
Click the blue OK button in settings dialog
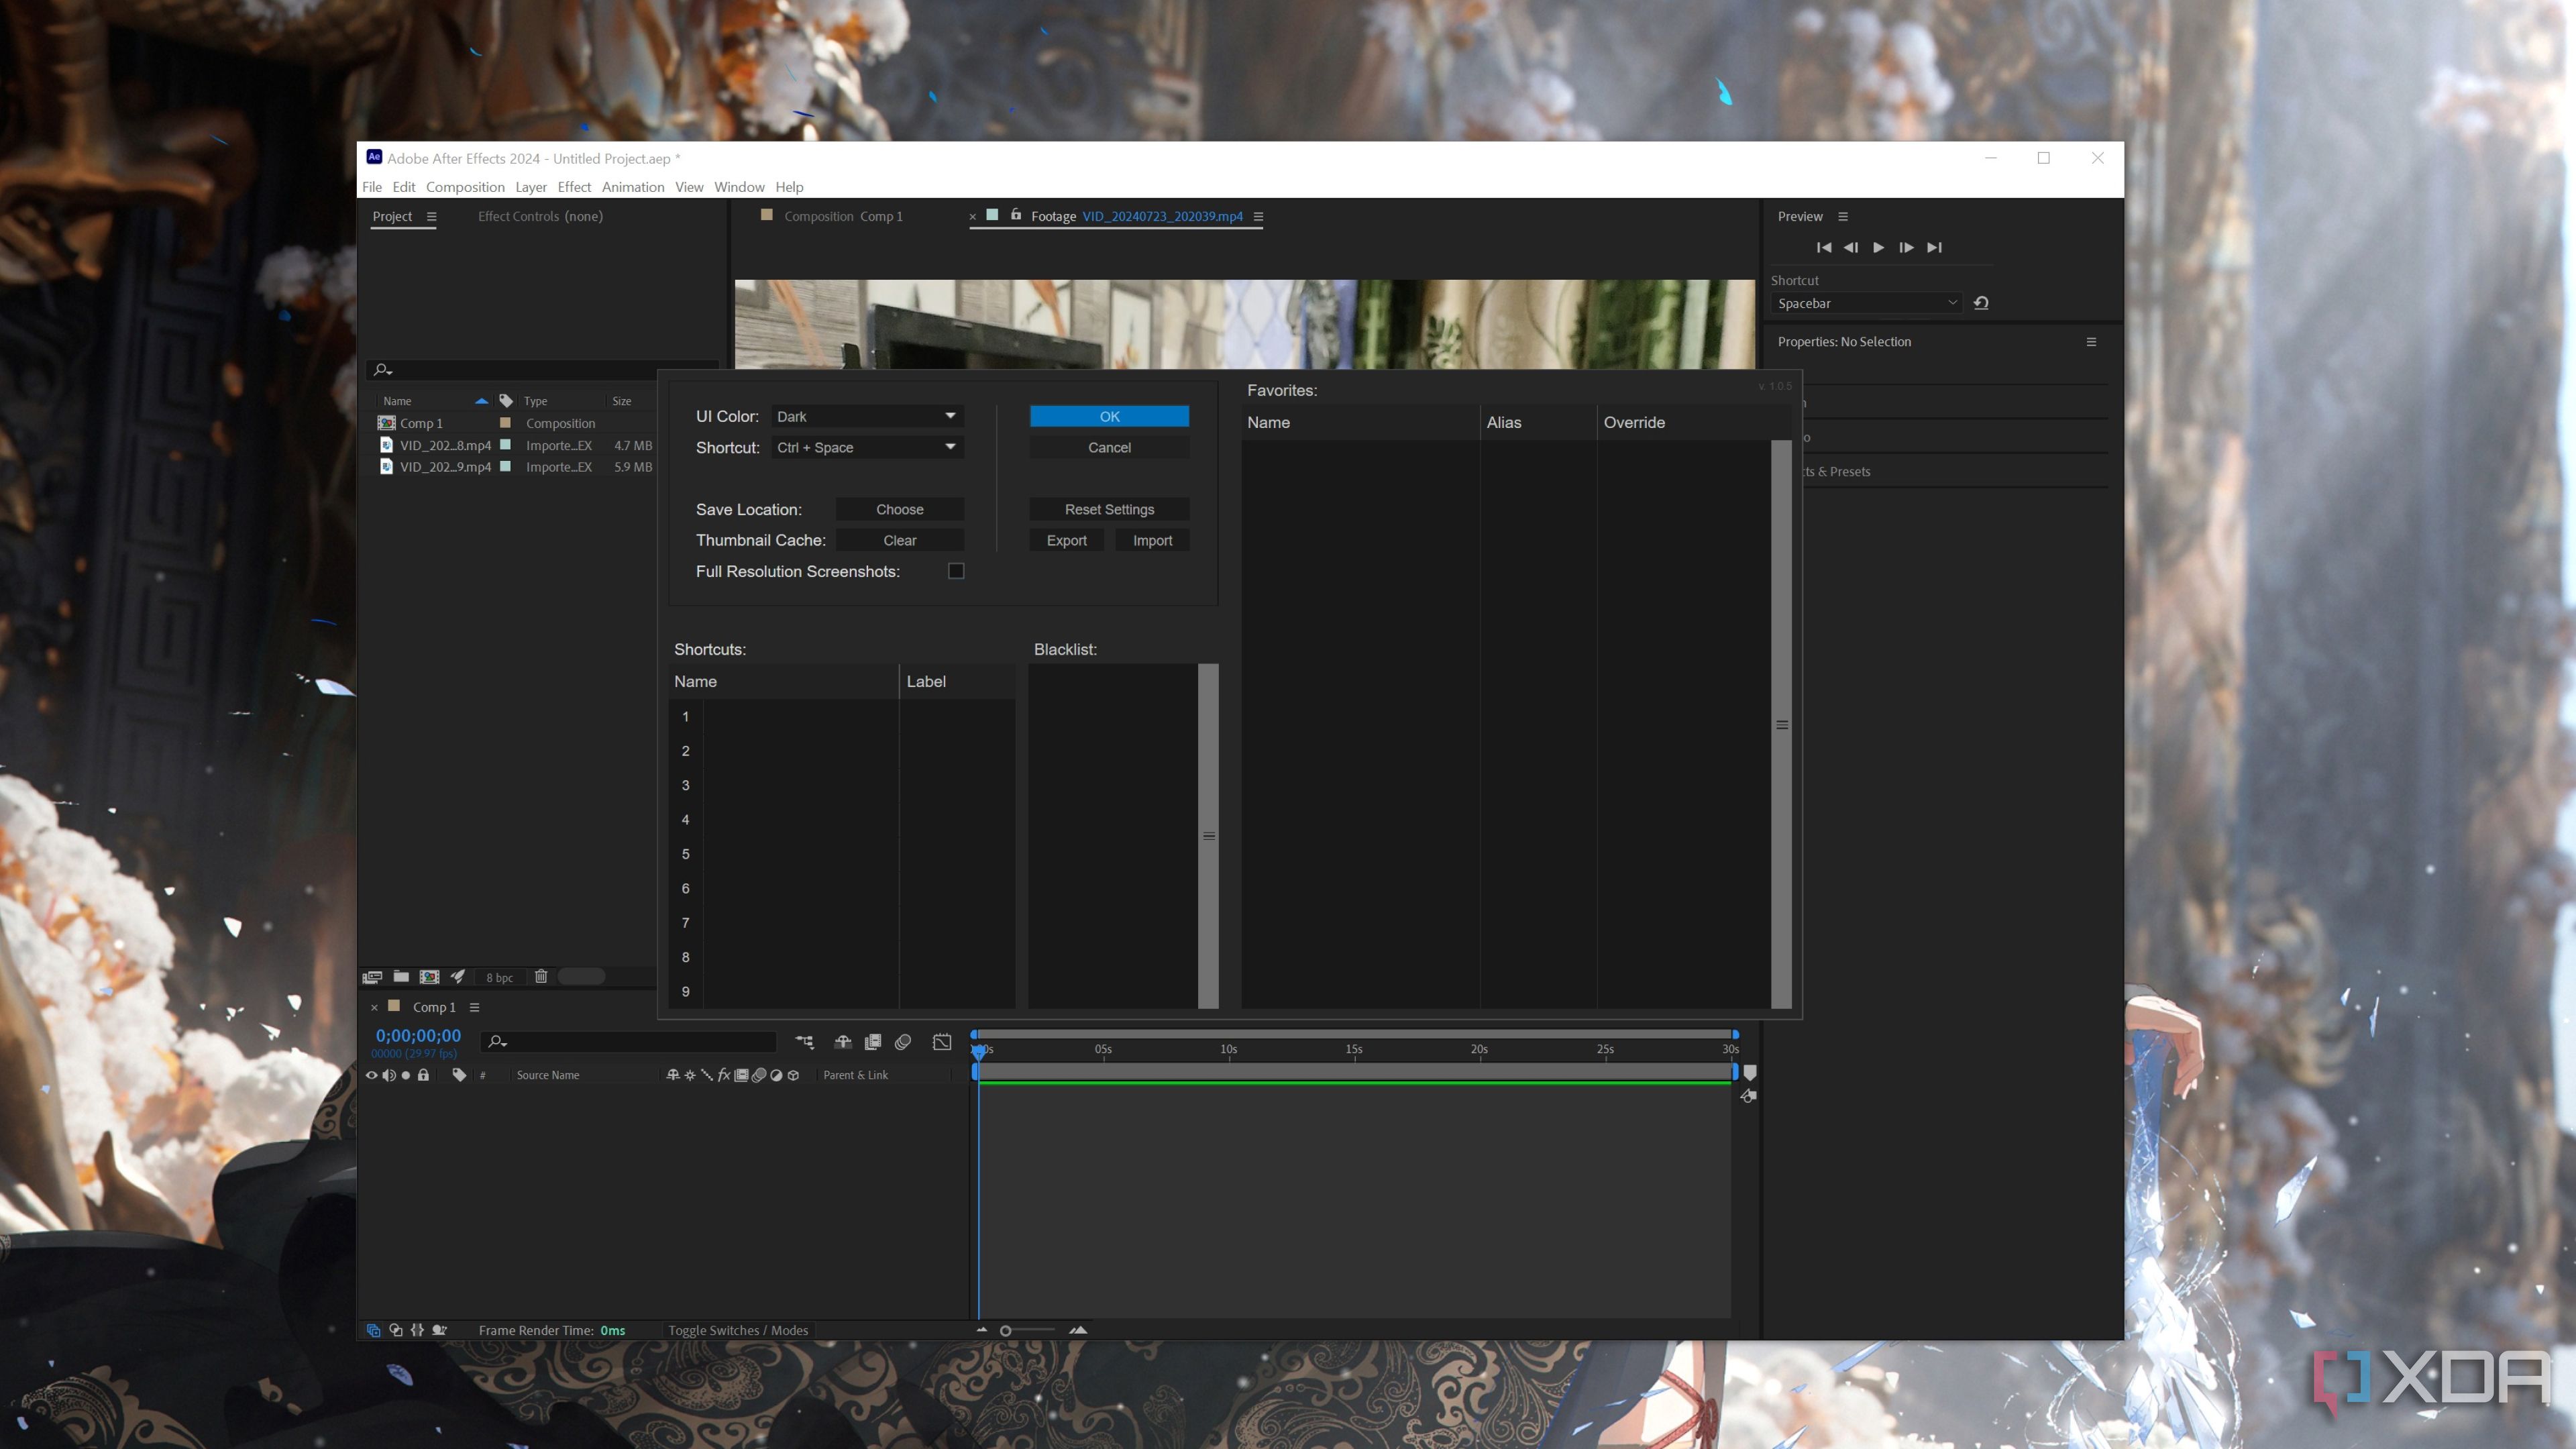(1109, 416)
